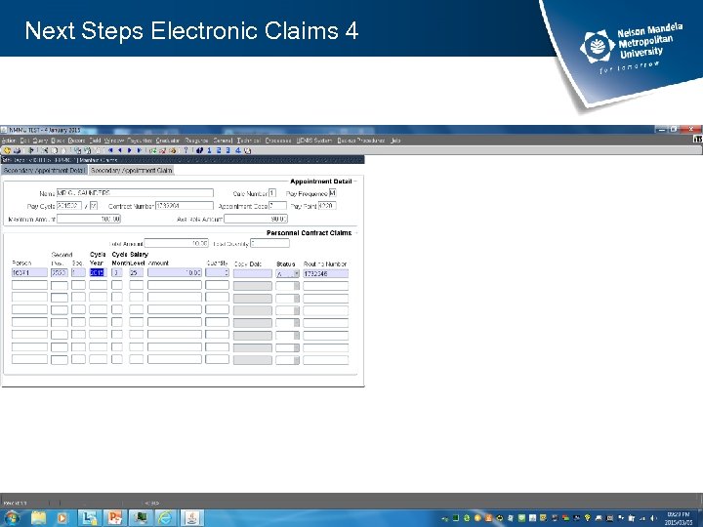703x527 pixels.
Task: Click the volume speaker tray icon
Action: click(x=653, y=518)
